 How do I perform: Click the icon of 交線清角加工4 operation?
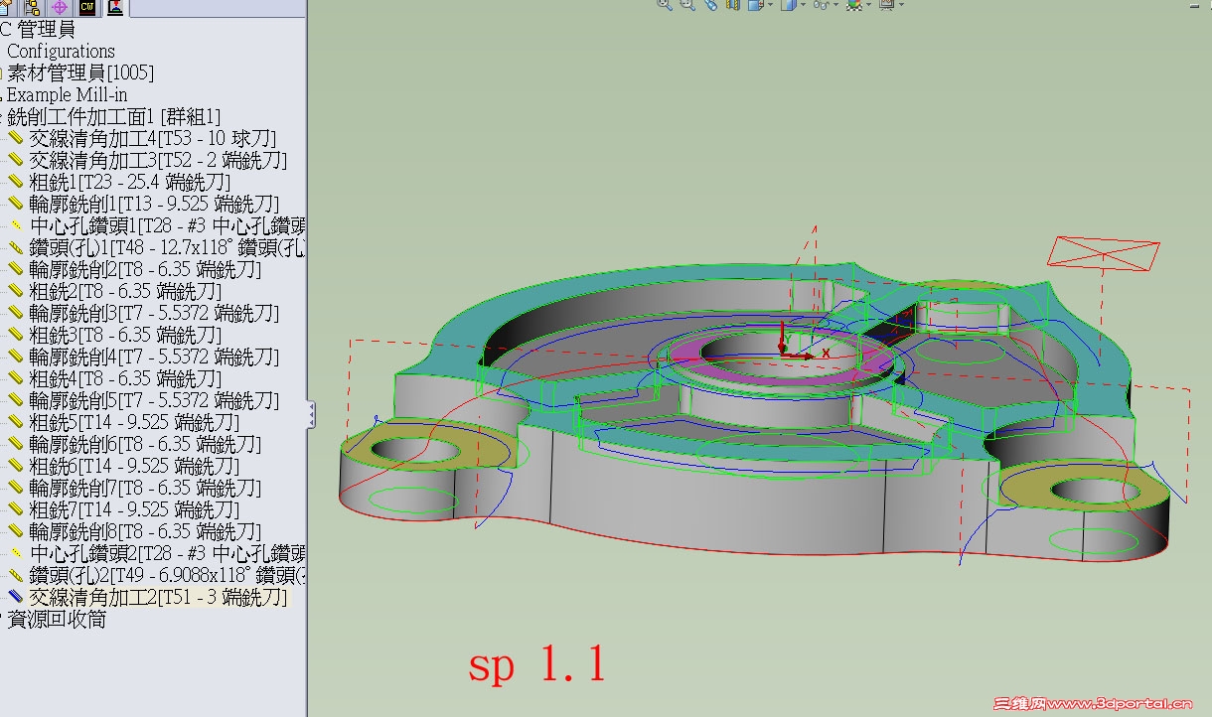(16, 138)
